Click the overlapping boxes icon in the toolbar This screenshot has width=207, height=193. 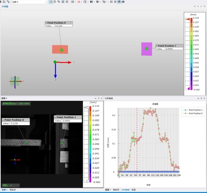(104, 2)
